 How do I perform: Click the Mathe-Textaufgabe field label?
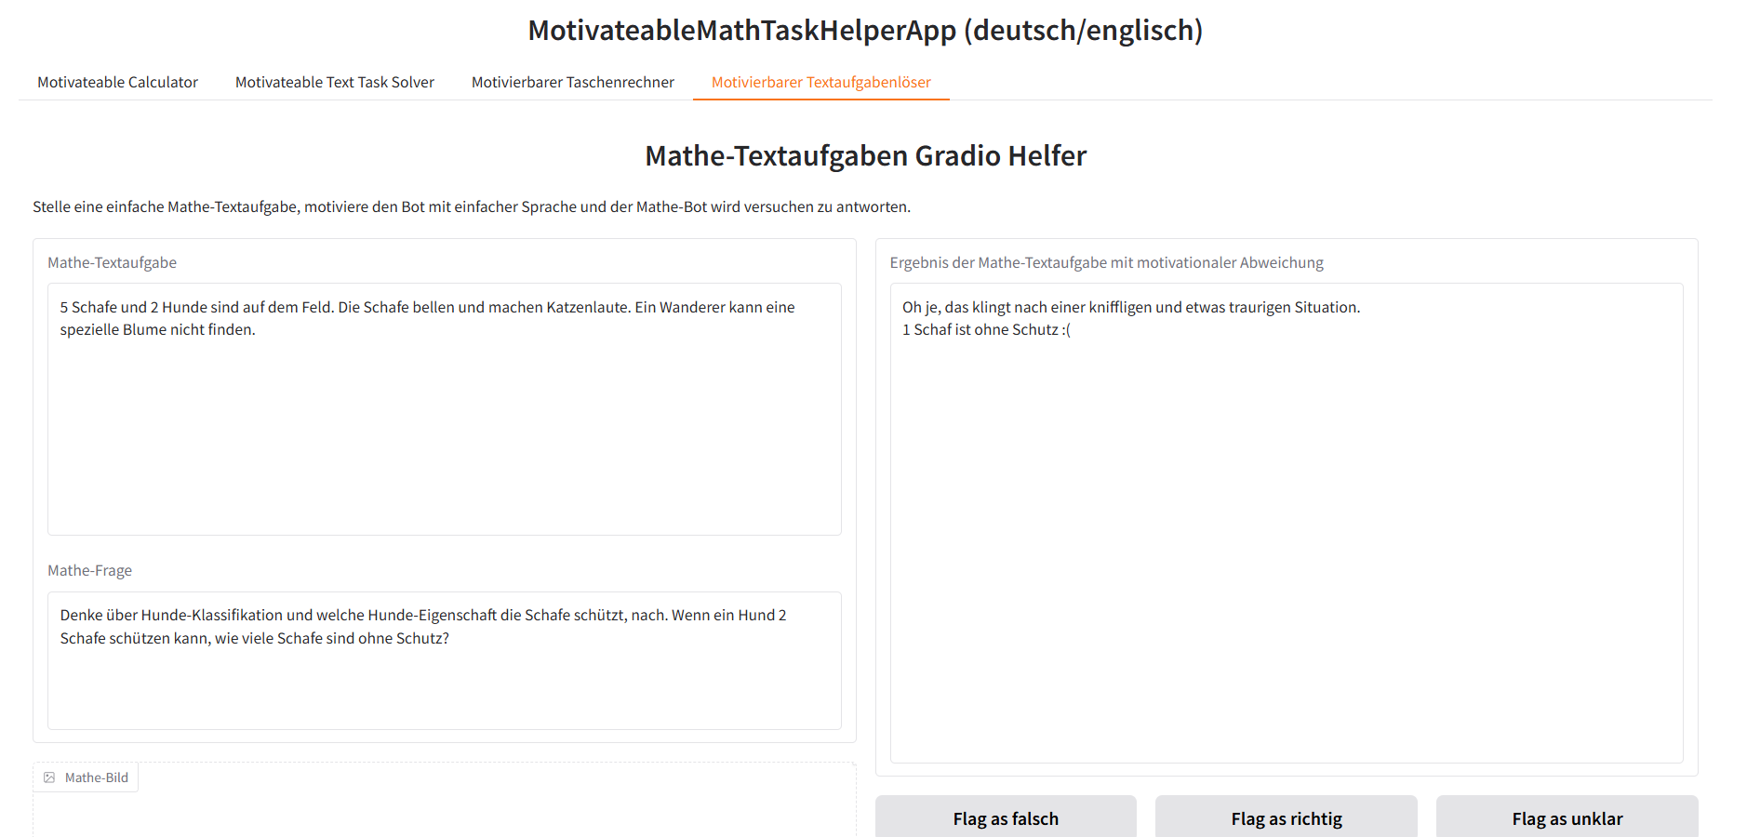click(113, 262)
